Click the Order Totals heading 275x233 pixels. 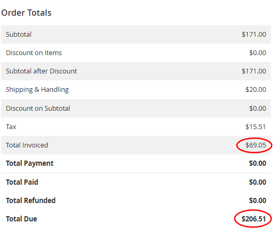coord(26,13)
